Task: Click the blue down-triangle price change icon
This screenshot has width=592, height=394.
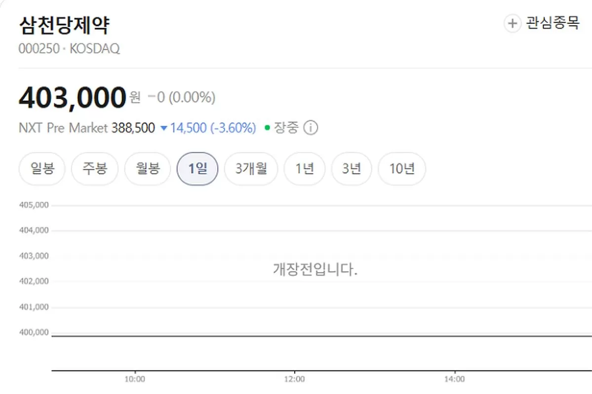Action: (164, 128)
